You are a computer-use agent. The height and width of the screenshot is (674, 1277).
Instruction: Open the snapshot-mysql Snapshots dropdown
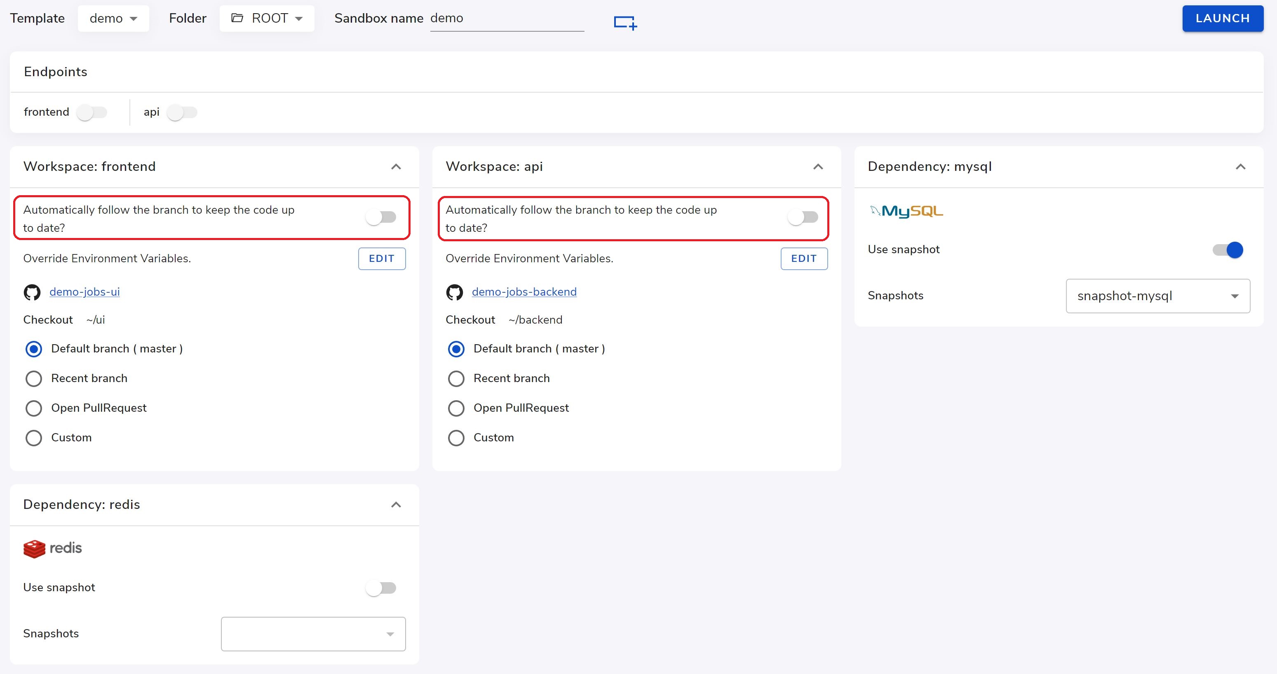coord(1157,296)
